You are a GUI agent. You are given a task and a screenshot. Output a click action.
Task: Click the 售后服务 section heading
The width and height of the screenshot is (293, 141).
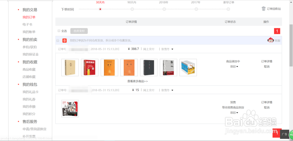click(x=30, y=122)
